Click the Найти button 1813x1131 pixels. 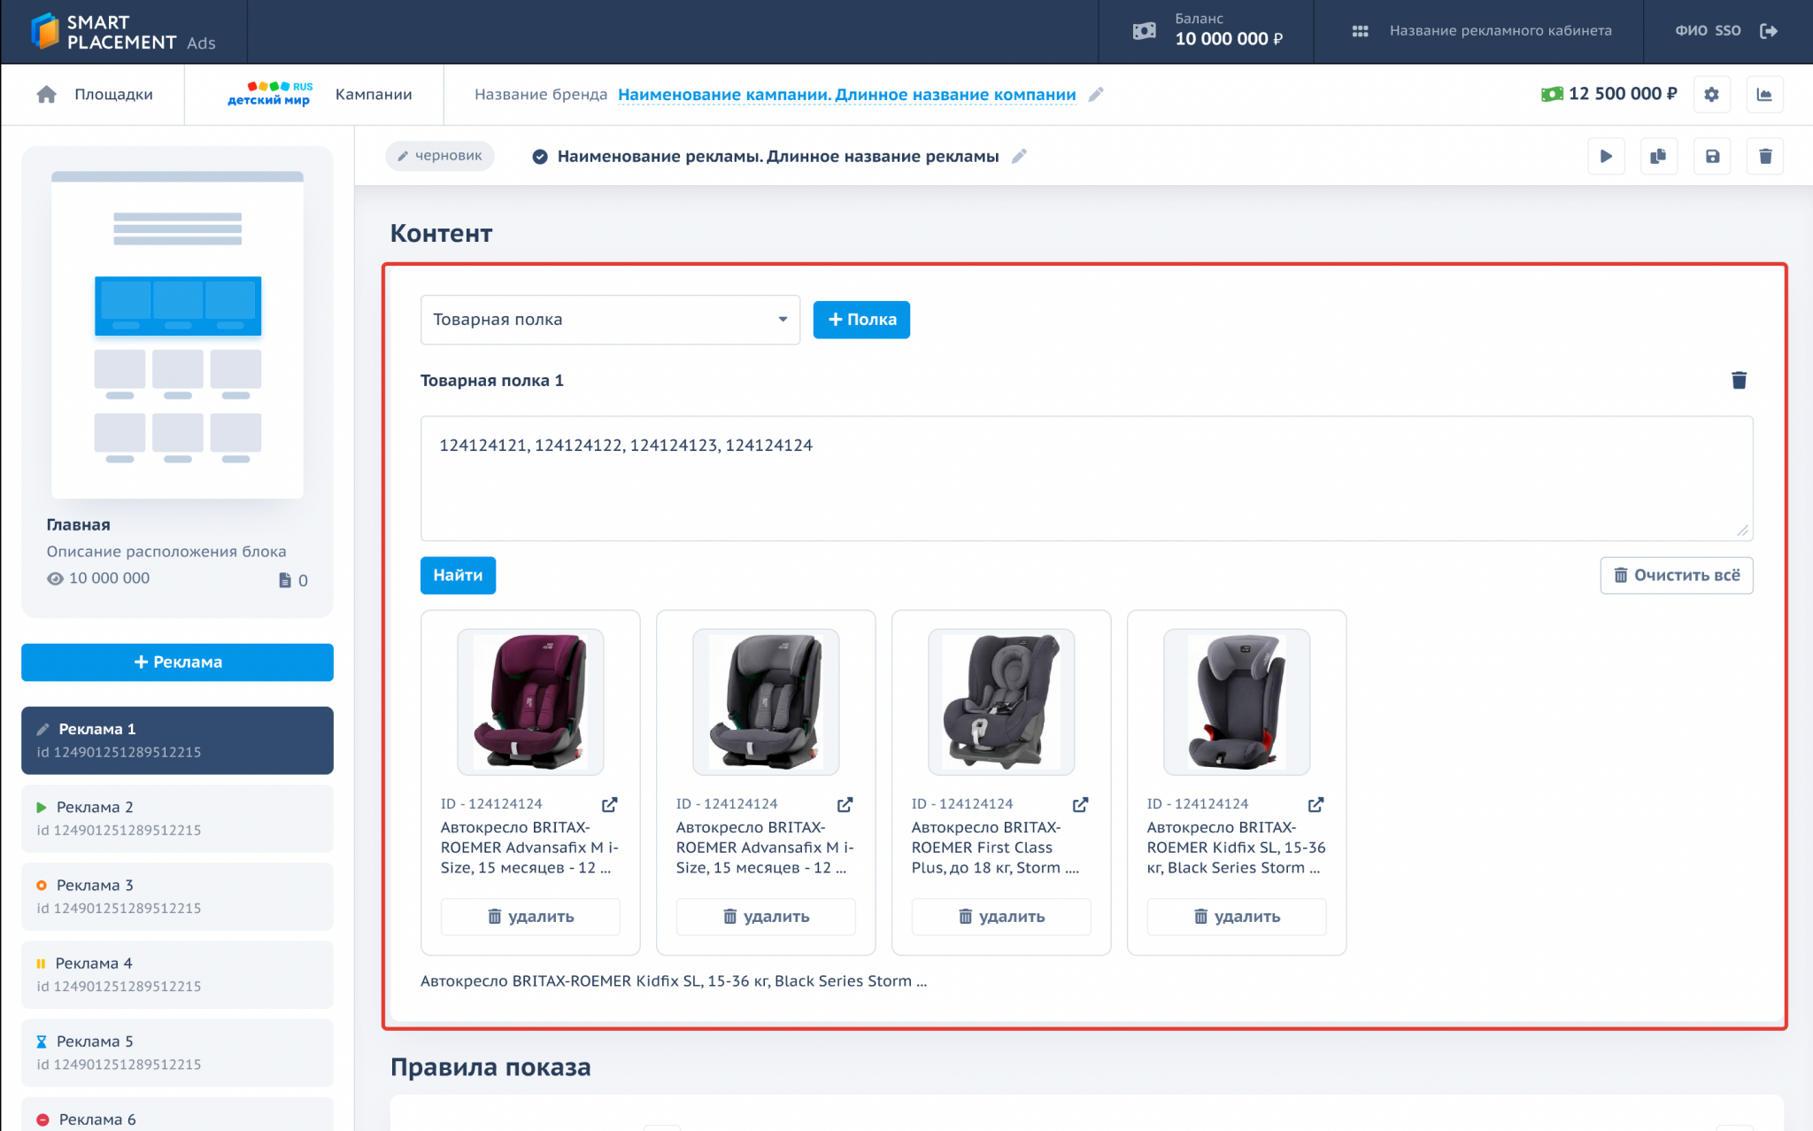point(458,575)
